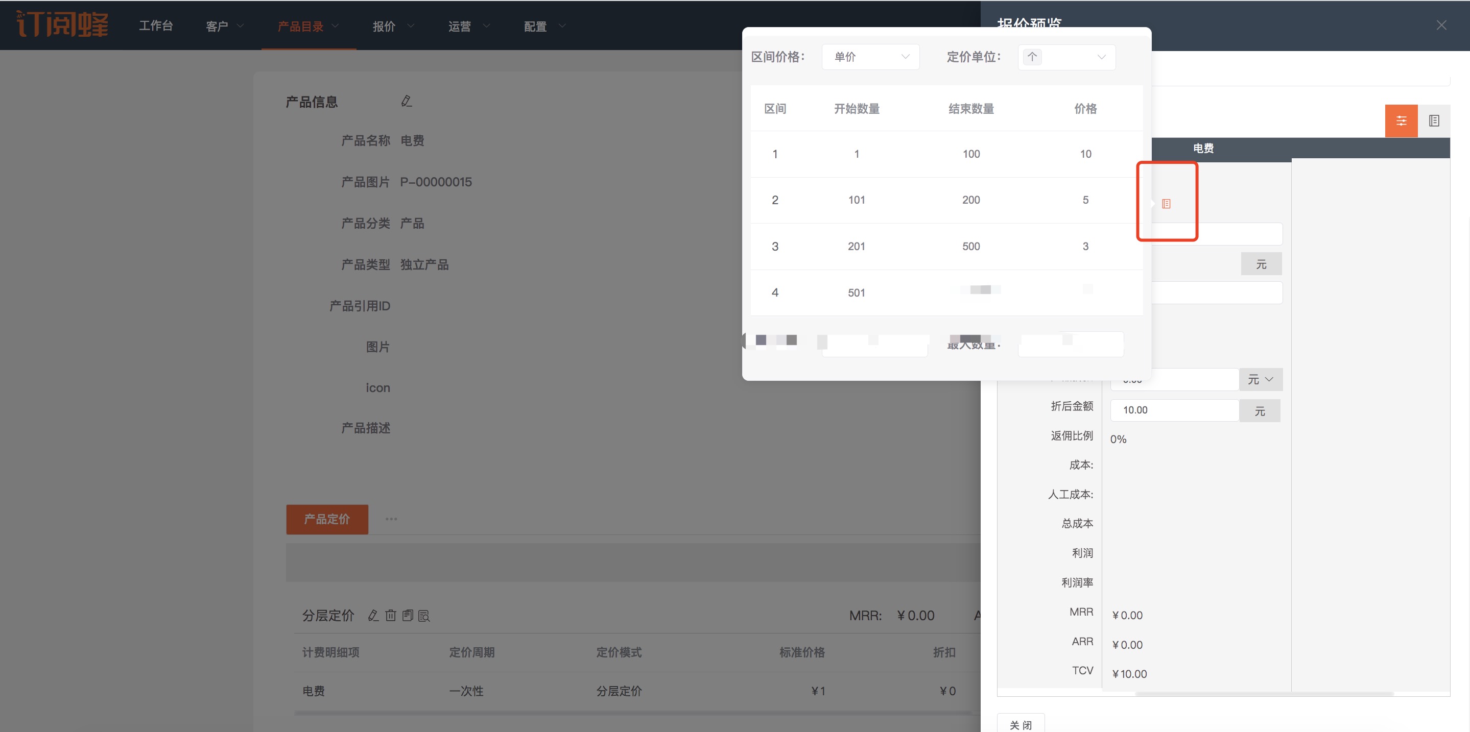
Task: Click the orange tier-price list icon
Action: (x=1166, y=204)
